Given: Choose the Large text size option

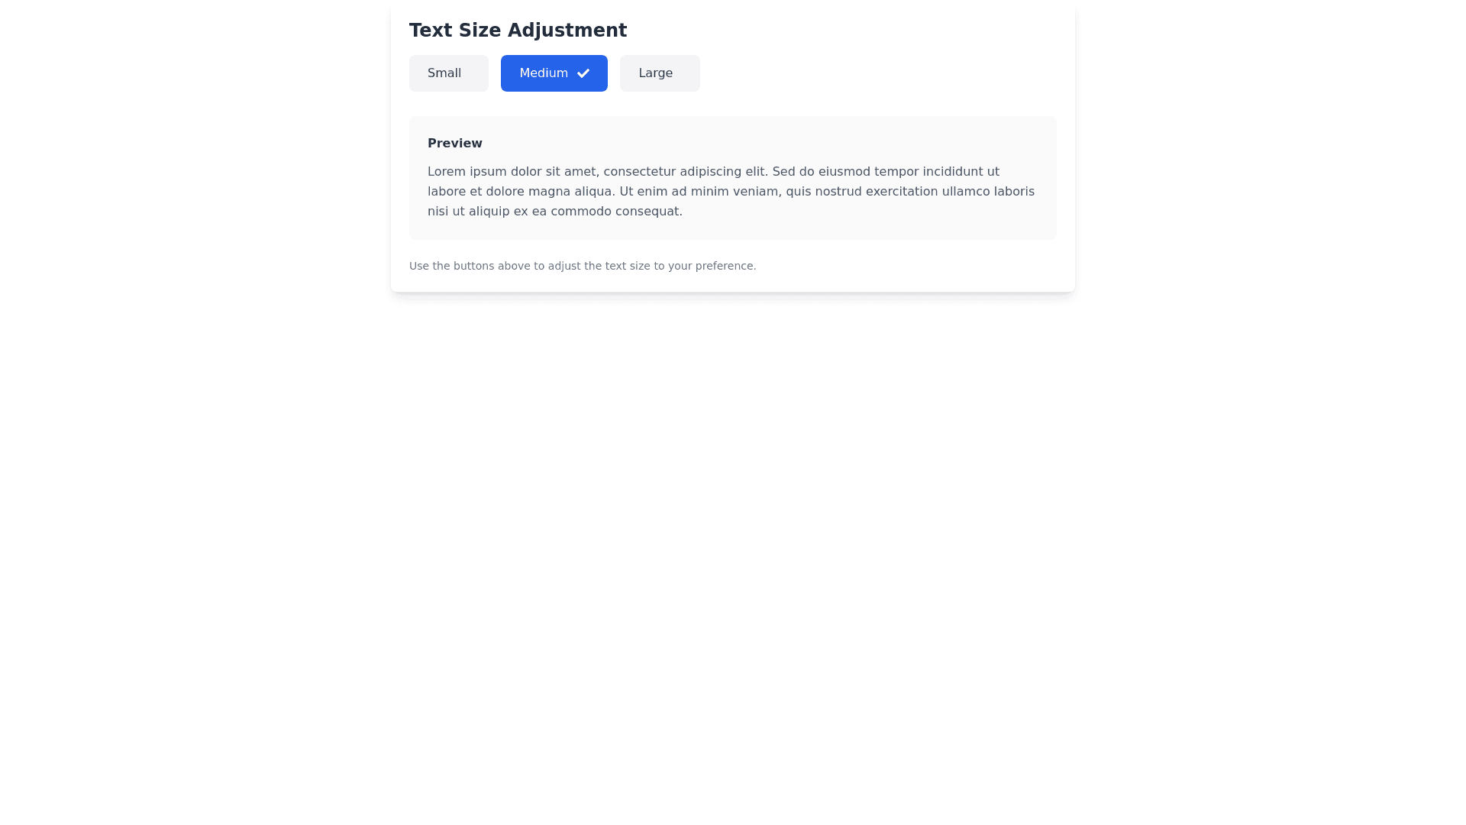Looking at the screenshot, I should (x=659, y=73).
